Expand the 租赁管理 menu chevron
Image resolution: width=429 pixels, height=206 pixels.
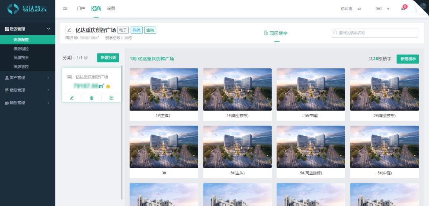[48, 90]
